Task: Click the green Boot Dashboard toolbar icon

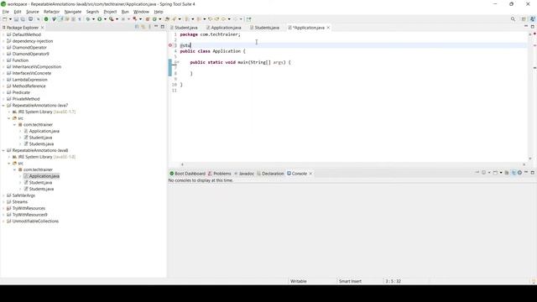Action: click(x=46, y=19)
